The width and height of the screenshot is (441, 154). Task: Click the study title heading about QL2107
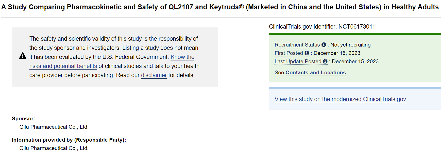coord(220,7)
